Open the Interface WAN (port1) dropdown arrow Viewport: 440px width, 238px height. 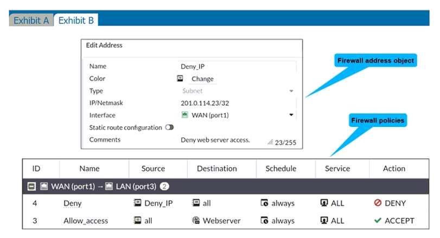pos(291,114)
